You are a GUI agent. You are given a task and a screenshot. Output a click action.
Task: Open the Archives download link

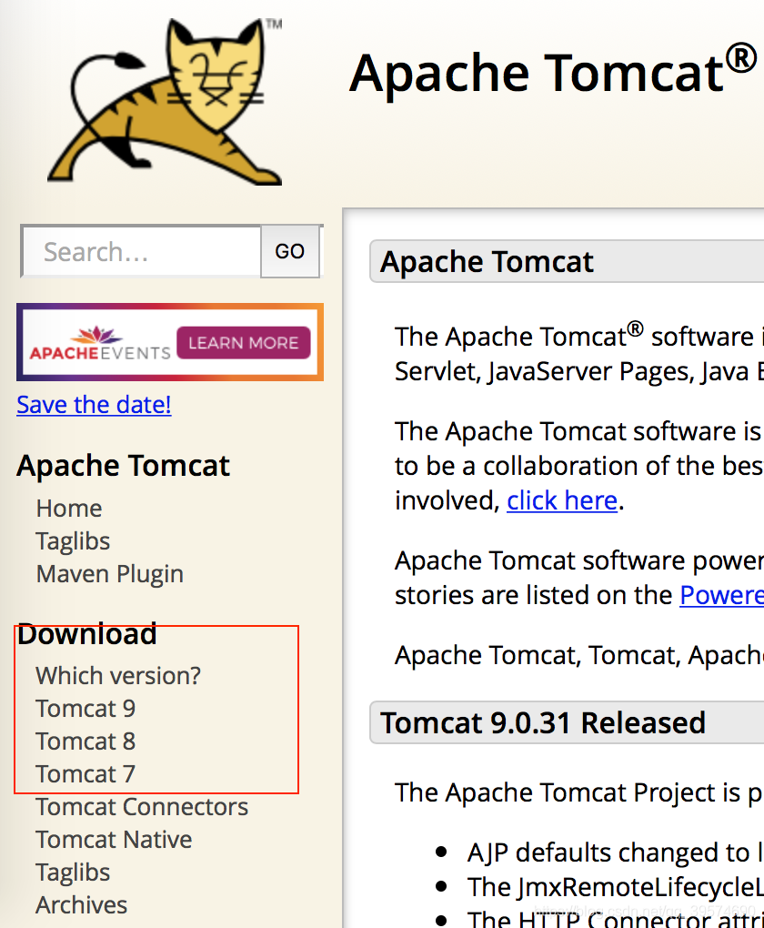pos(82,905)
